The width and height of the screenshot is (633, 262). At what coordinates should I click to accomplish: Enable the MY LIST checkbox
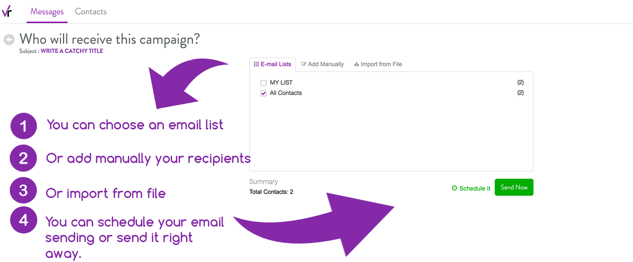pos(263,83)
